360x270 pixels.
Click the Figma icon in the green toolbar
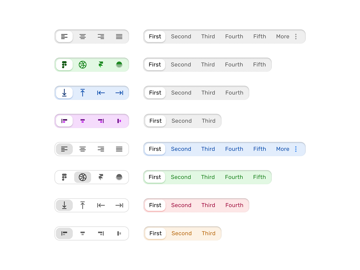64,64
